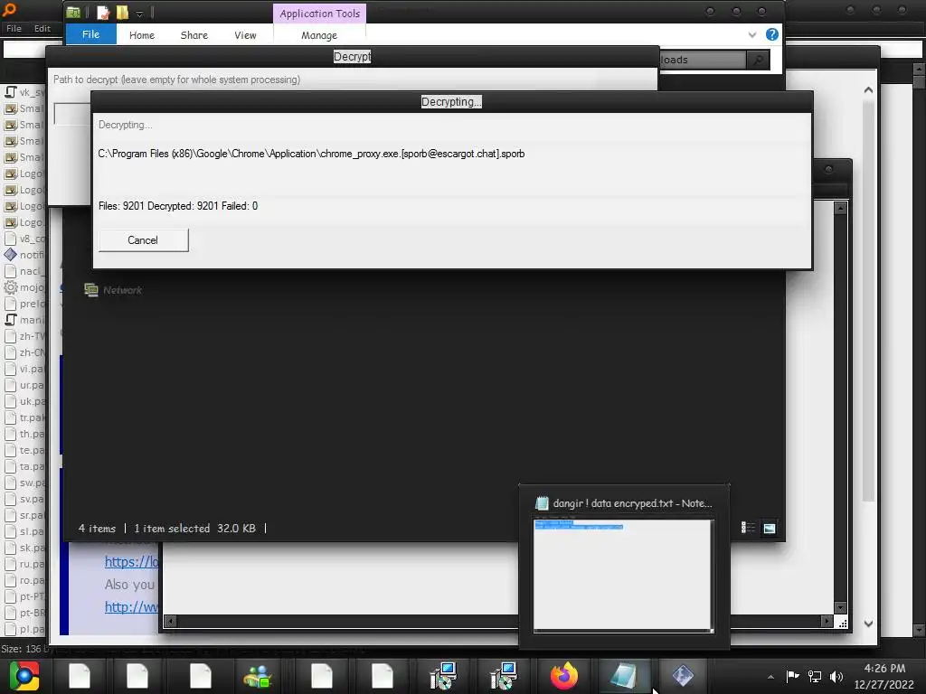This screenshot has width=926, height=694.
Task: Open the 'https://lo' link in background page
Action: (131, 561)
